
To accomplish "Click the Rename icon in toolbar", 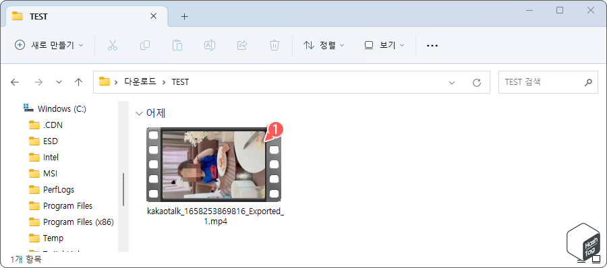I will tap(210, 45).
